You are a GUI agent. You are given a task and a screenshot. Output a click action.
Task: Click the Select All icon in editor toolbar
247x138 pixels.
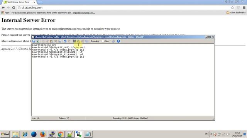(x=60, y=41)
